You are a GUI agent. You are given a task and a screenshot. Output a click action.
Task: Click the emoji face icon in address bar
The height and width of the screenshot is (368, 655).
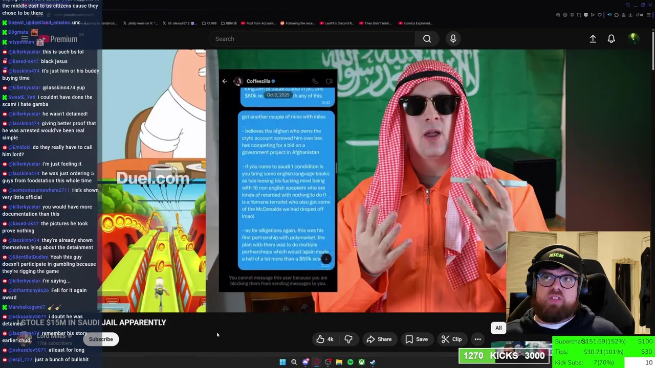click(565, 15)
